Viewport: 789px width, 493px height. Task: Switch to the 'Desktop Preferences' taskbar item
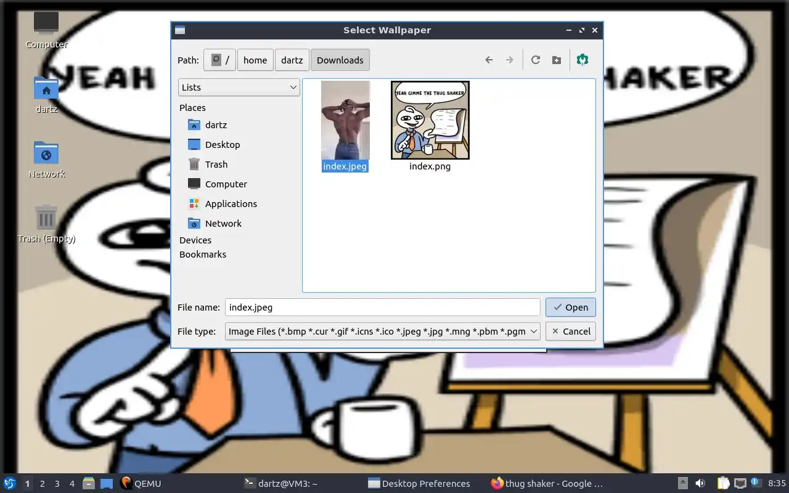coord(419,483)
